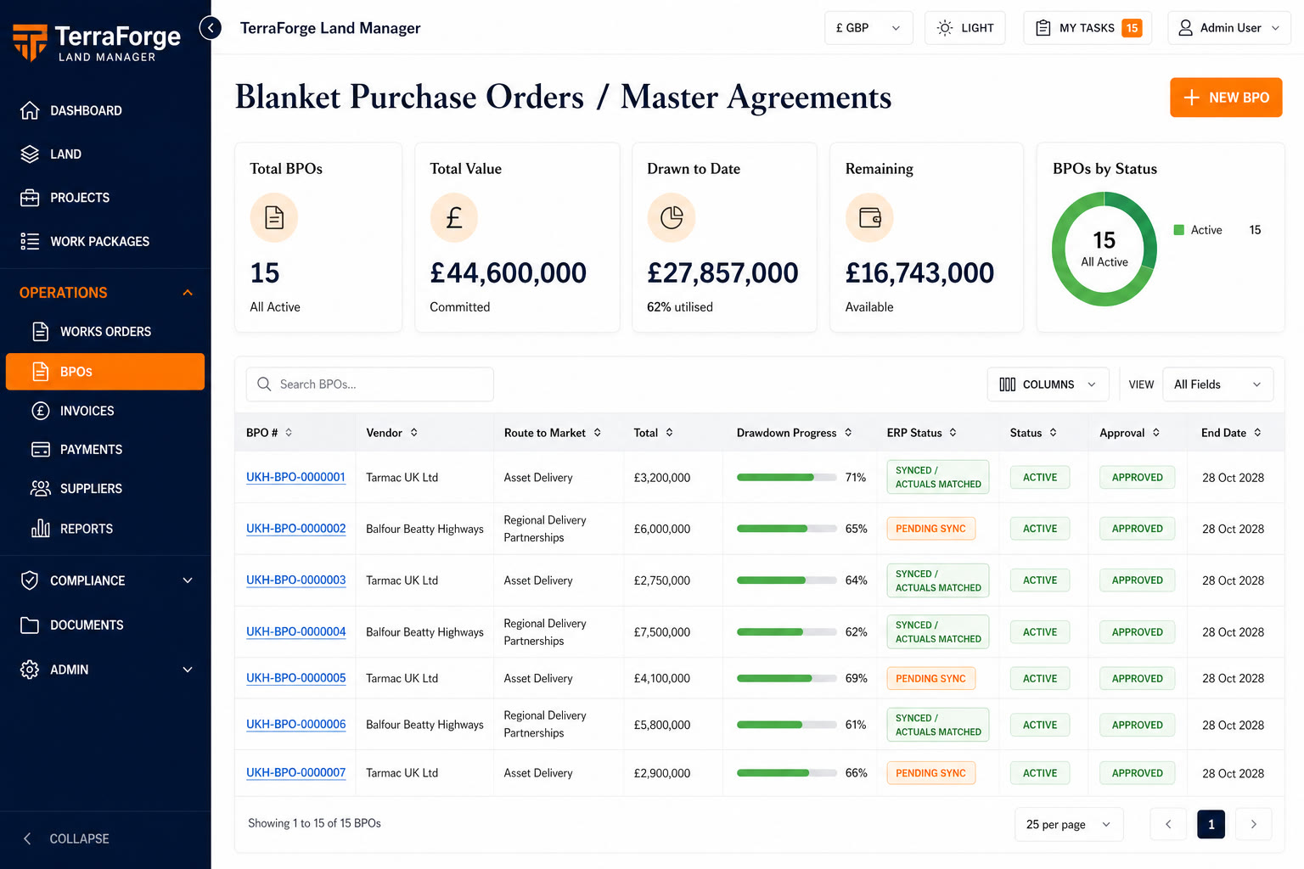
Task: Click the Admin gear icon
Action: click(30, 670)
